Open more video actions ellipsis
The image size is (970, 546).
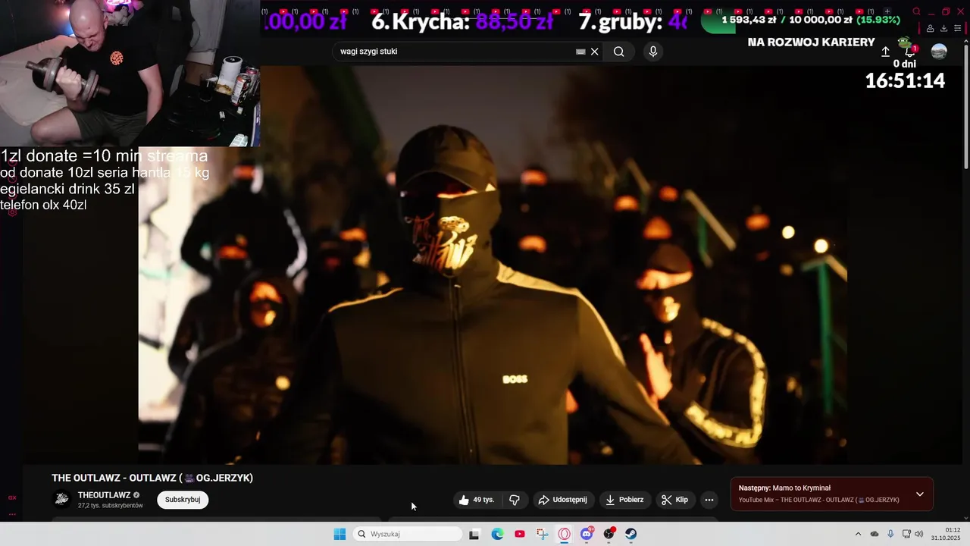pyautogui.click(x=709, y=500)
